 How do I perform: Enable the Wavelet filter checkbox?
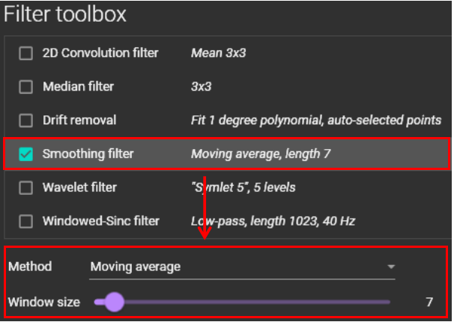26,187
